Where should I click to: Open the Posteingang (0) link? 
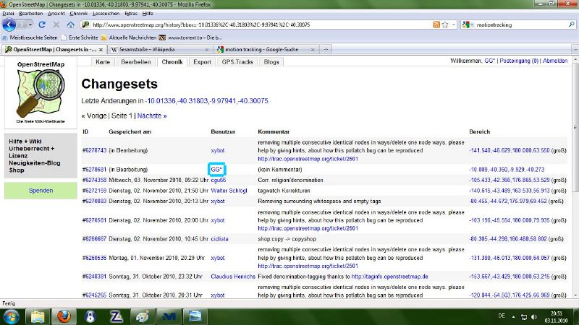[x=519, y=61]
